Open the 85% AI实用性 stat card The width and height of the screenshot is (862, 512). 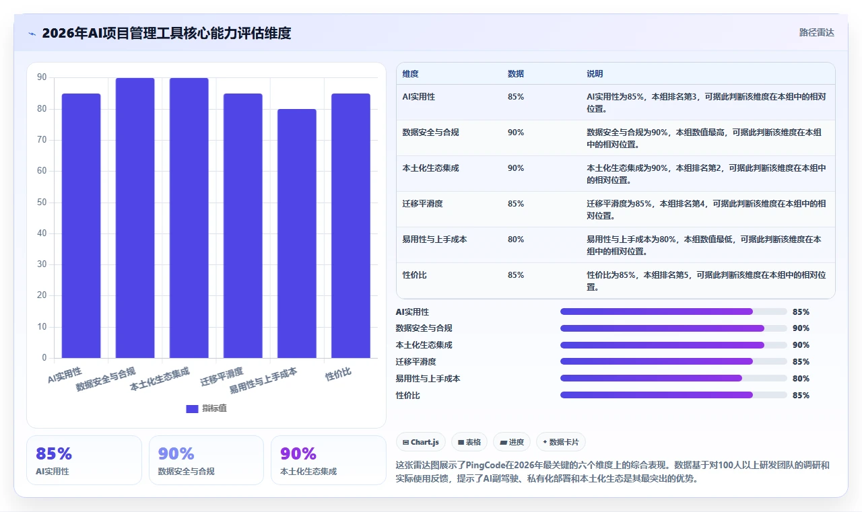click(84, 460)
